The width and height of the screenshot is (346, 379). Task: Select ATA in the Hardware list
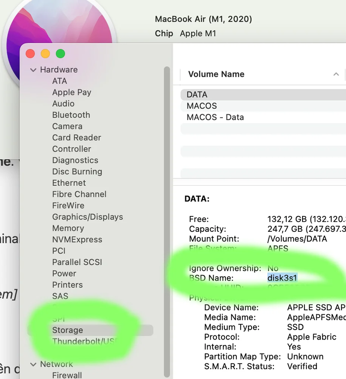[60, 81]
